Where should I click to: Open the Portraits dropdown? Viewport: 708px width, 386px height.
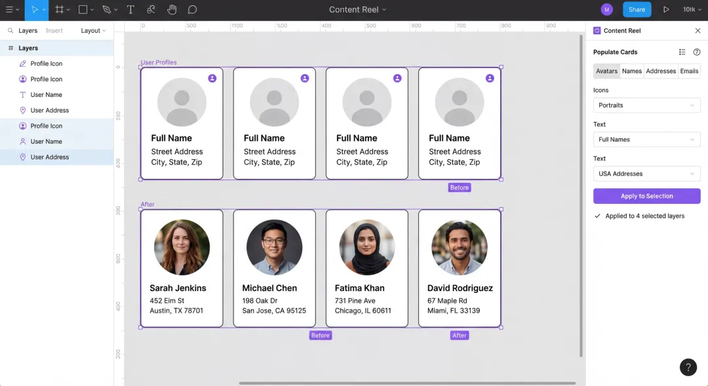[646, 106]
